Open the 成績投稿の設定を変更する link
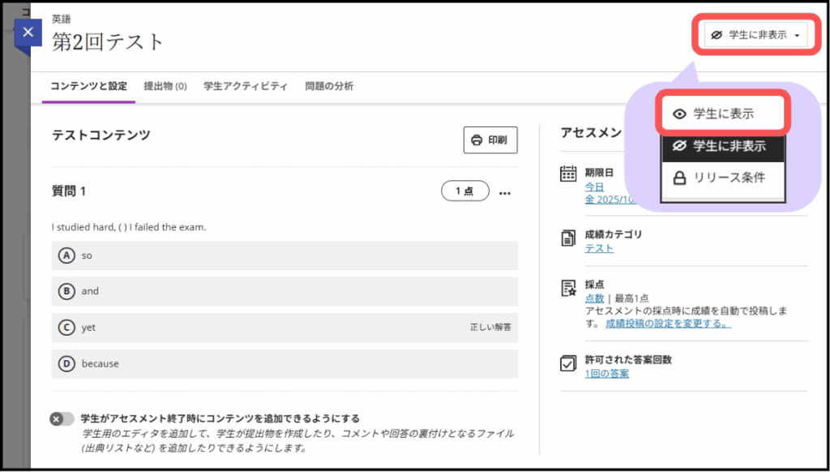The image size is (830, 472). (x=668, y=324)
